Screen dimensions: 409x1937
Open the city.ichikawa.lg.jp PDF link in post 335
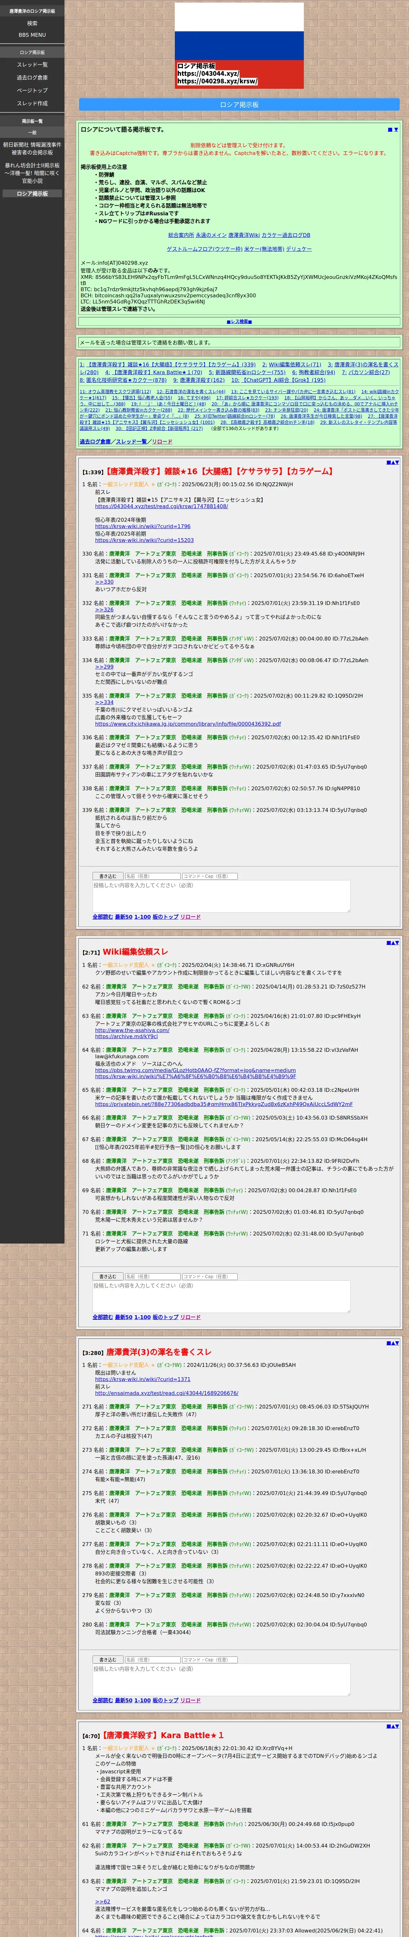(188, 724)
